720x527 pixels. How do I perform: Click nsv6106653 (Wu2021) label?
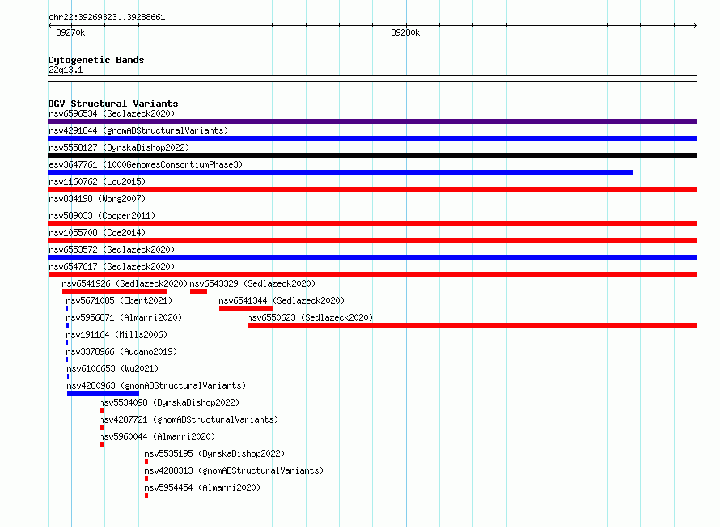pyautogui.click(x=112, y=368)
